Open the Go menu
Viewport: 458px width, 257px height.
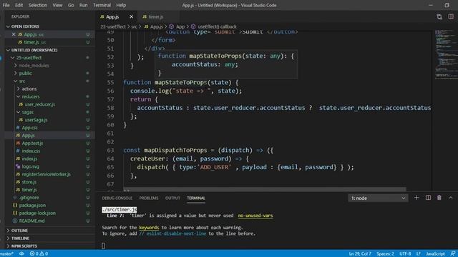tap(71, 5)
